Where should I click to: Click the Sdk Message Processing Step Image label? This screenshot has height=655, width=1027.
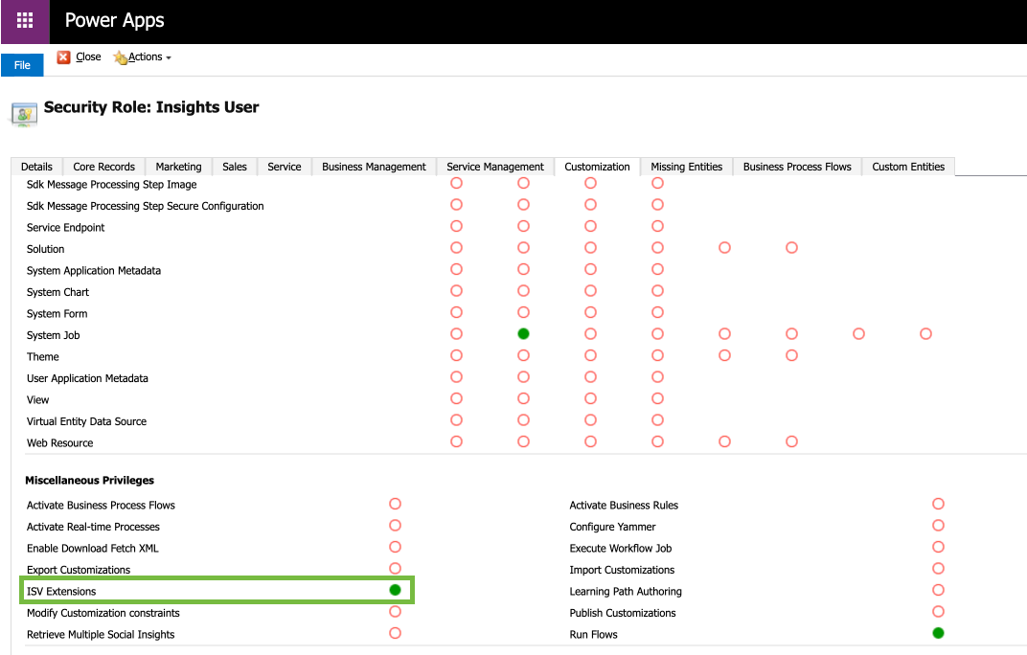coord(111,185)
